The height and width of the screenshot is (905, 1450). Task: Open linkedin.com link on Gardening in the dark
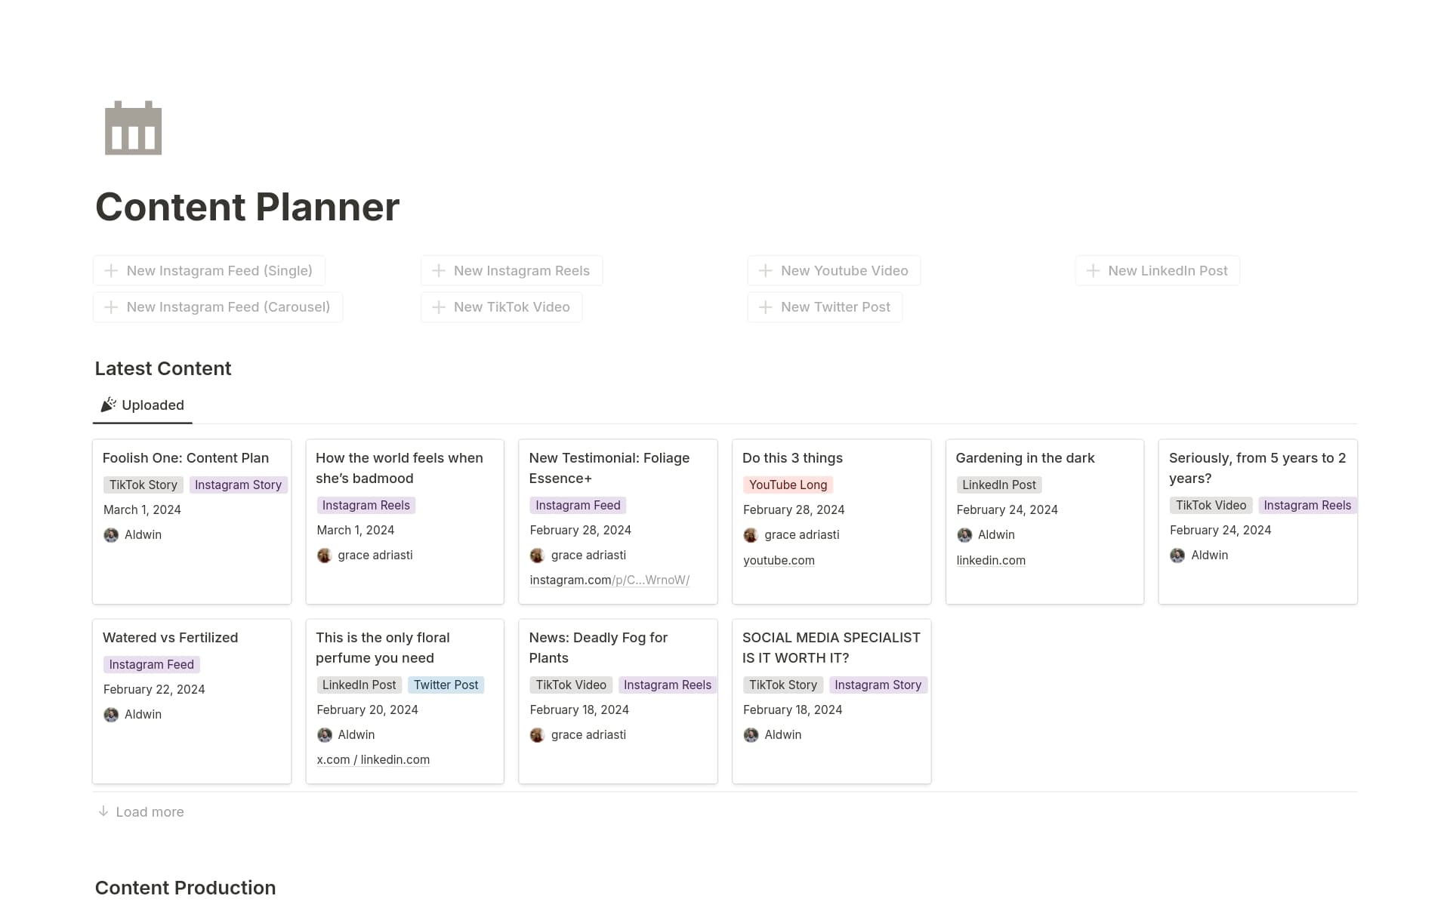pyautogui.click(x=991, y=560)
